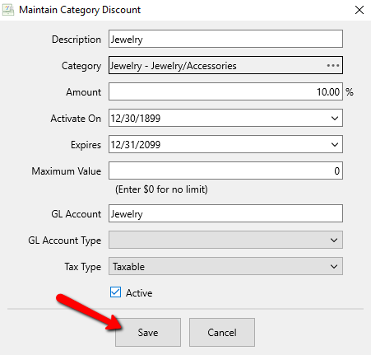Click the GL Account text field

pyautogui.click(x=225, y=213)
